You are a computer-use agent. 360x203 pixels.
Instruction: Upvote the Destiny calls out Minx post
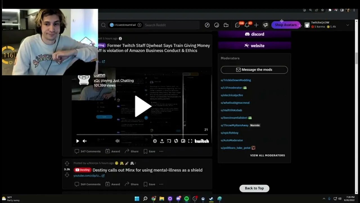click(67, 164)
